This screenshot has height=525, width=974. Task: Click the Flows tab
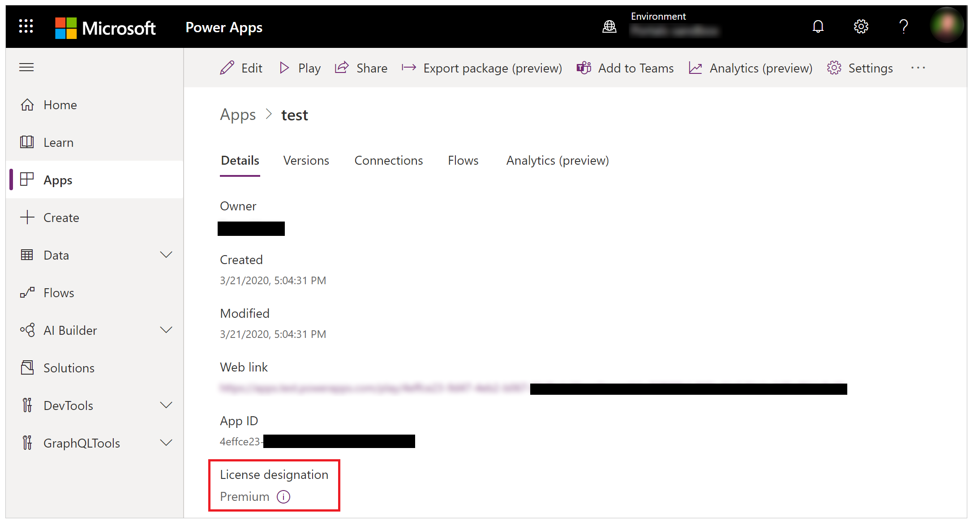point(464,160)
